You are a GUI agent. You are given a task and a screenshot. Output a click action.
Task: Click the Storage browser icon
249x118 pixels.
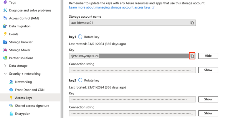click(x=5, y=42)
